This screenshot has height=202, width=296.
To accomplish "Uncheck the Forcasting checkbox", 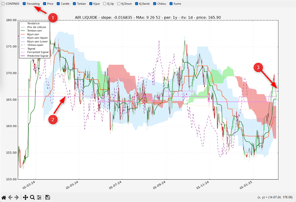I will point(24,4).
